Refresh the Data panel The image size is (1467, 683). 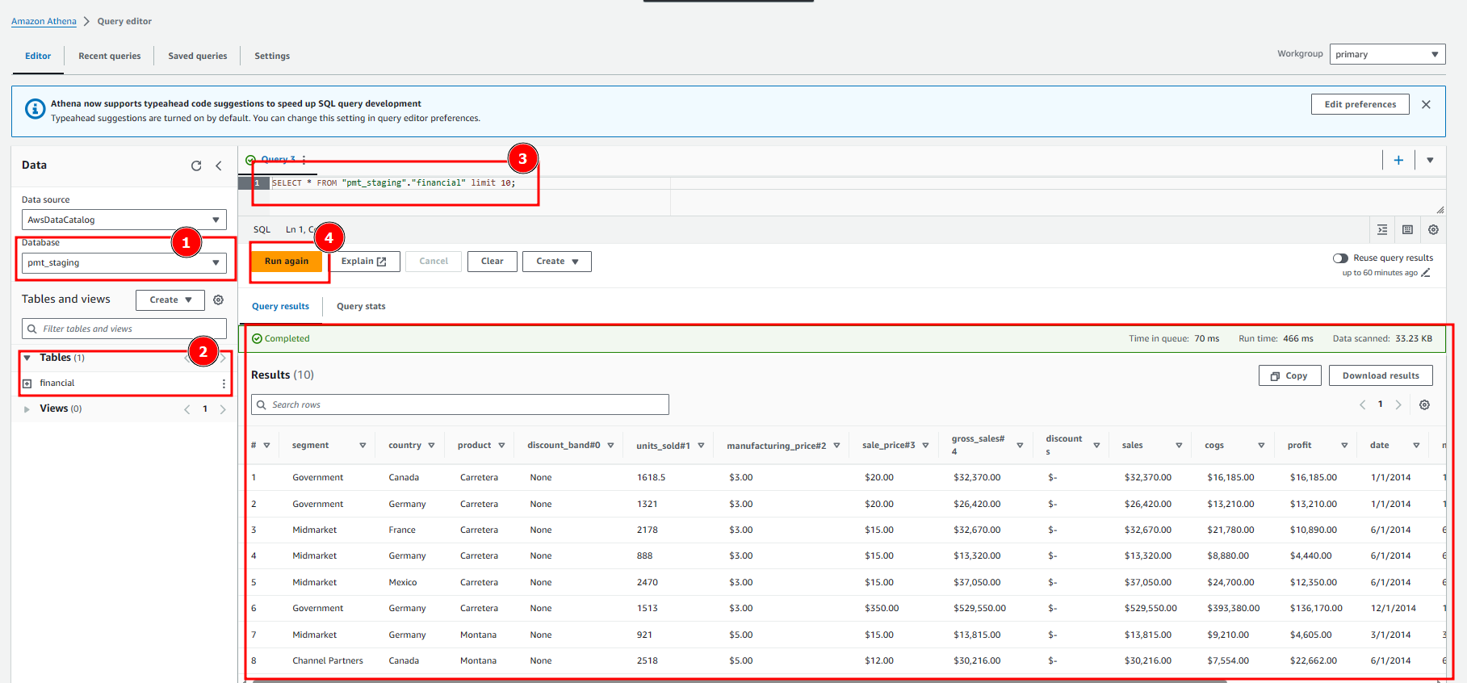pos(196,166)
